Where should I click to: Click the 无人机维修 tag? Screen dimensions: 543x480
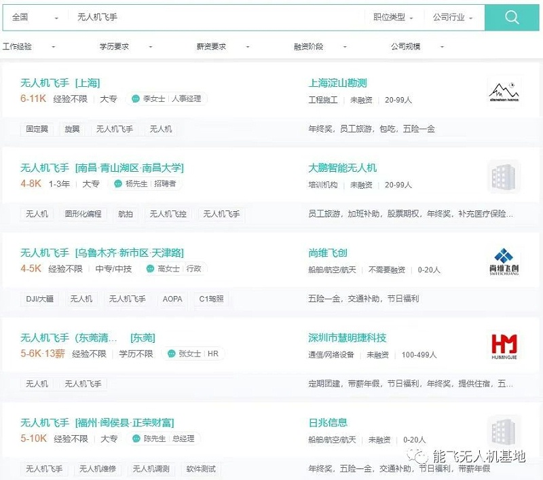point(98,468)
